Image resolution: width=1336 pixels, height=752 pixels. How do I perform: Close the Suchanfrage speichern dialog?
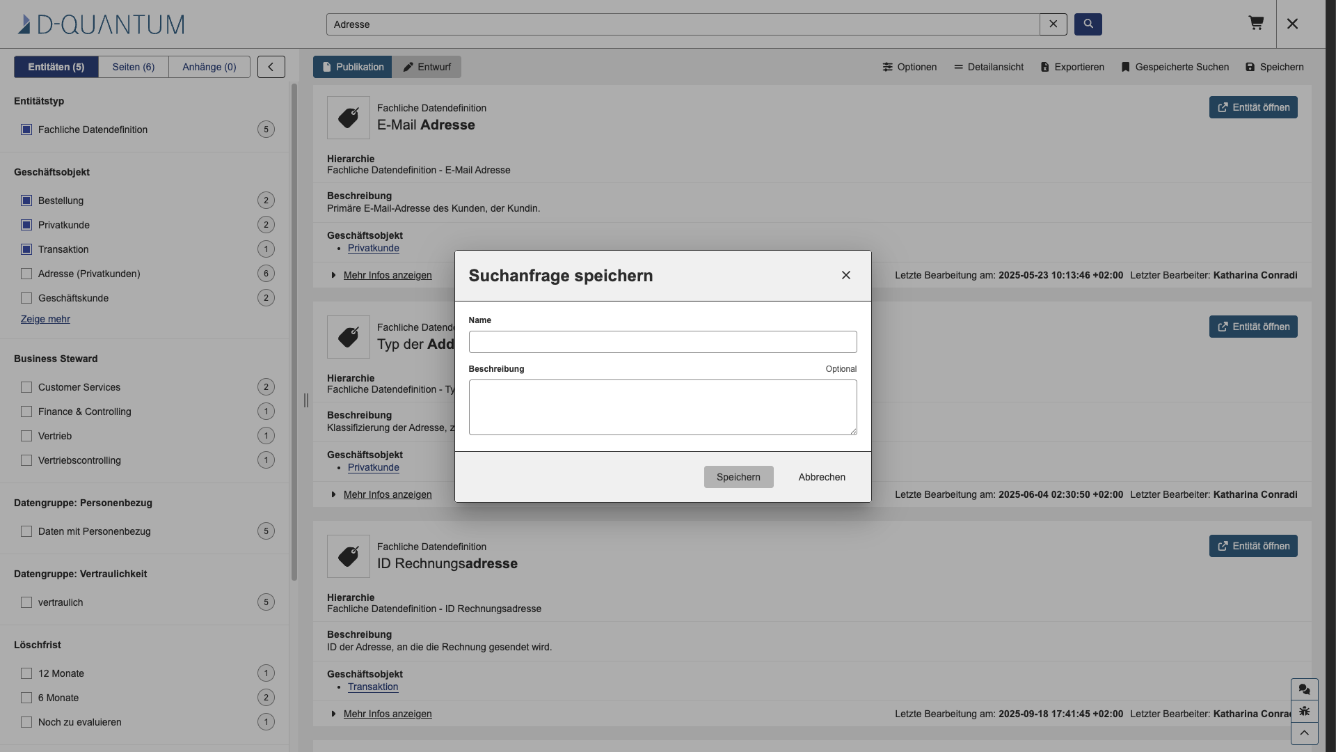tap(846, 276)
